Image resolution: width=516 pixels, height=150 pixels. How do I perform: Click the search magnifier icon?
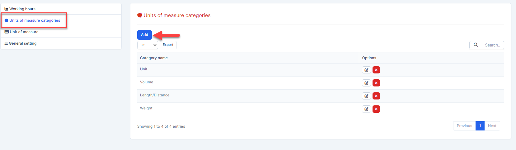pos(476,45)
